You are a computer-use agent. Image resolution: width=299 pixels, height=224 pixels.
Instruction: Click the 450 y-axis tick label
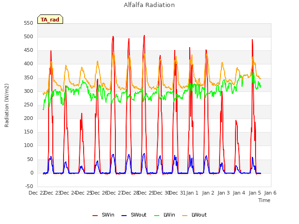pyautogui.click(x=28, y=50)
